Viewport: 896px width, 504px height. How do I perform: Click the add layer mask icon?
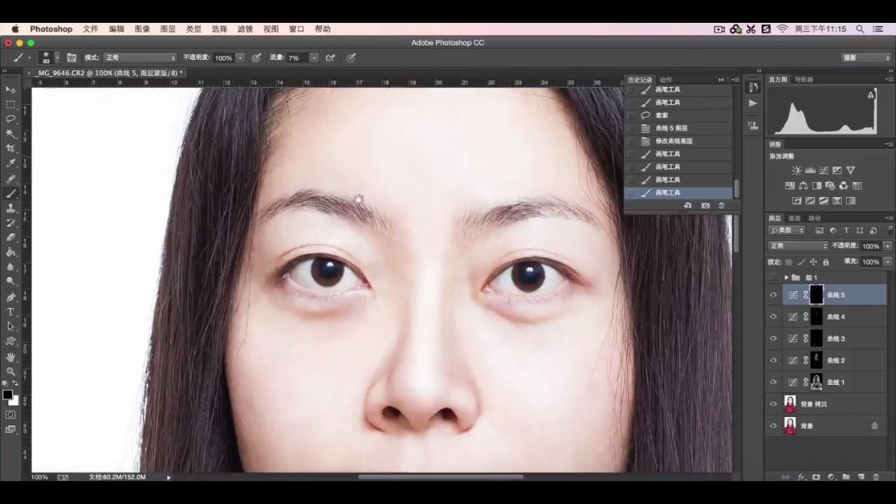coord(816,477)
